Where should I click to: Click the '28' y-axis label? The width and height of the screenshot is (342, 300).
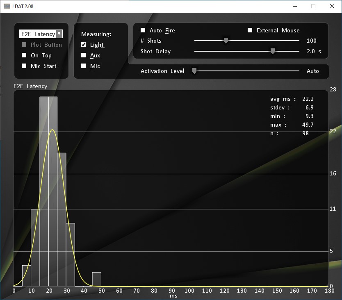point(333,90)
